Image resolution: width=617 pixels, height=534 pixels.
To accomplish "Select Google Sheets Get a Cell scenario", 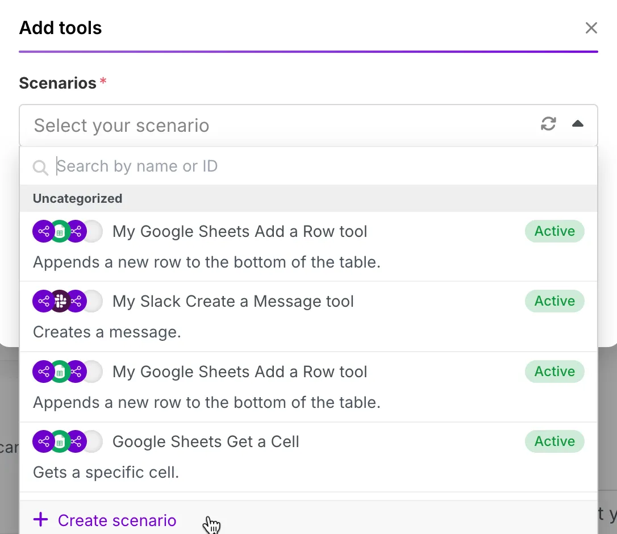I will [308, 457].
